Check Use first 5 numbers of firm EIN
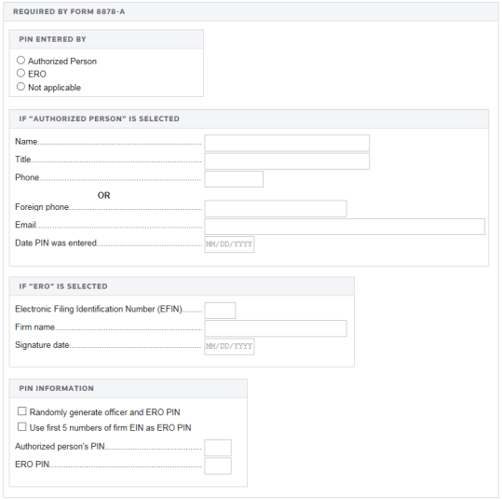 tap(21, 427)
